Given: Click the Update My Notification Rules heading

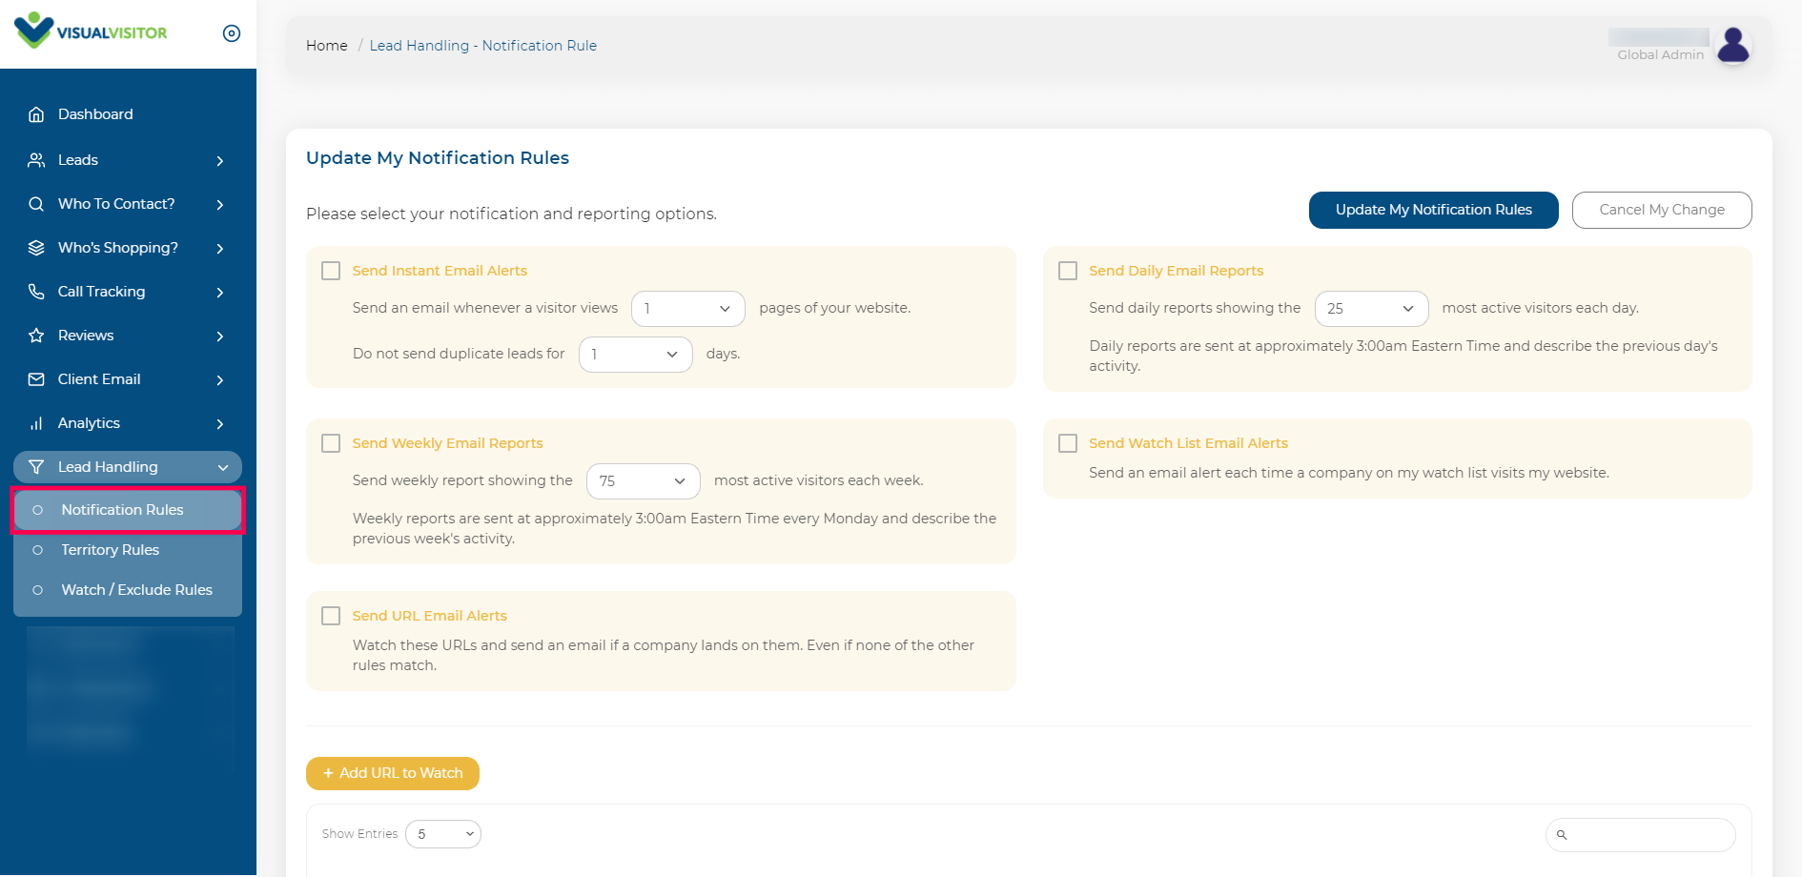Looking at the screenshot, I should point(438,158).
